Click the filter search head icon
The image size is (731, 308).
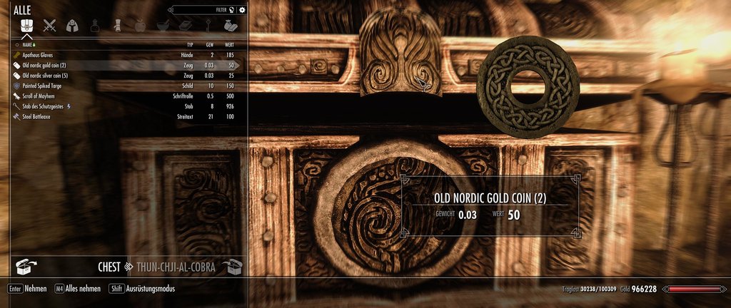coord(232,9)
